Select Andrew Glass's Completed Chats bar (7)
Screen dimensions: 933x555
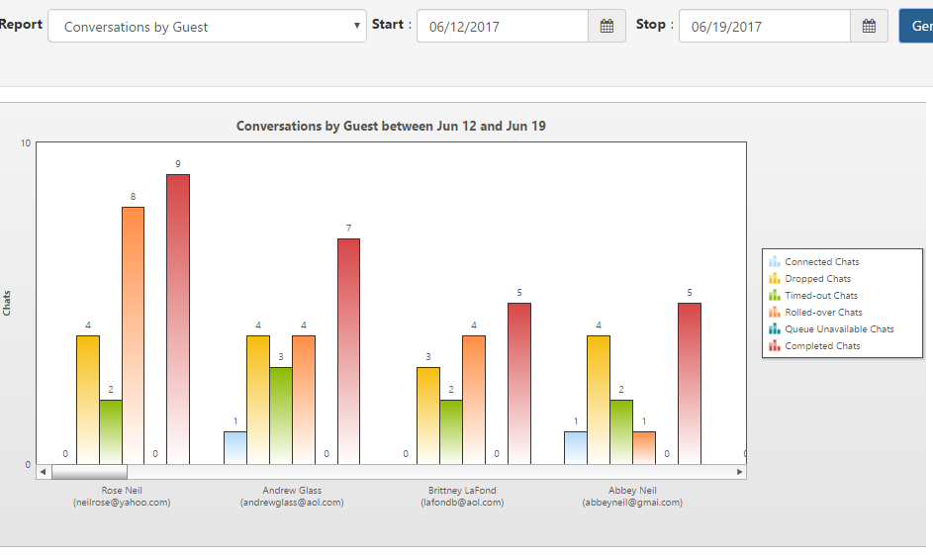coord(348,351)
